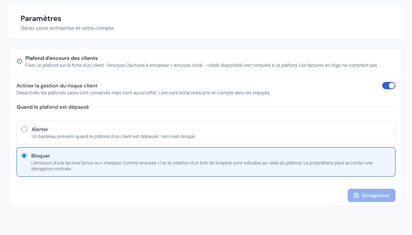Click the text starting 'Désactivée, les plafonds saisis'
Viewport: 412px width, 235px height.
[x=143, y=93]
